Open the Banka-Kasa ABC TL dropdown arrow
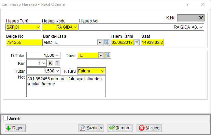 100,43
